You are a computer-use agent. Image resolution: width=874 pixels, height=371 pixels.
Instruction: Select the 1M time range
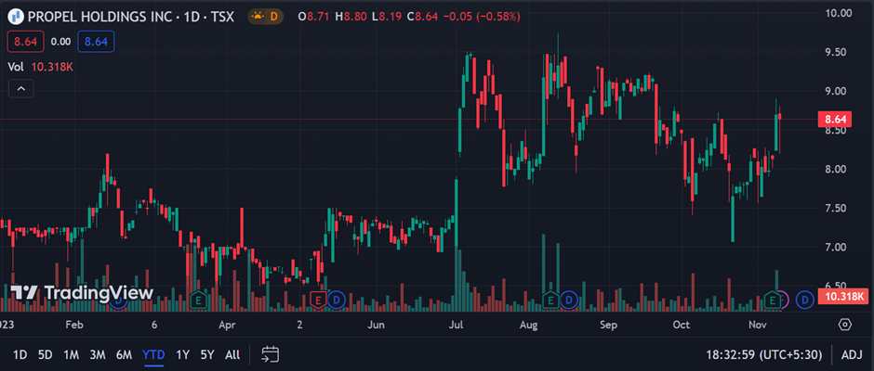click(71, 354)
